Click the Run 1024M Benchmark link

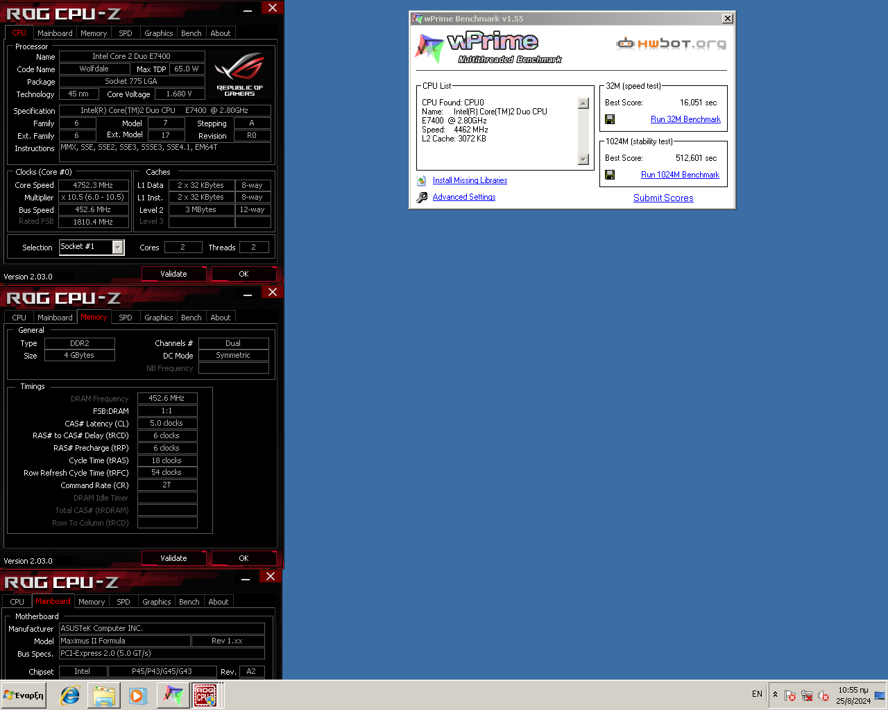pos(680,175)
